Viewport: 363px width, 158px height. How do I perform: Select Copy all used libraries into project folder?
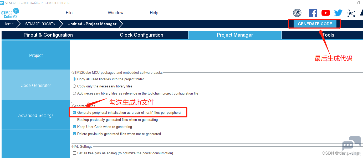[x=75, y=79]
